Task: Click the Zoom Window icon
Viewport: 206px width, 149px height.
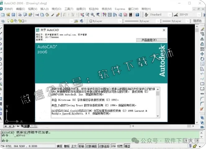Action: pos(93,15)
